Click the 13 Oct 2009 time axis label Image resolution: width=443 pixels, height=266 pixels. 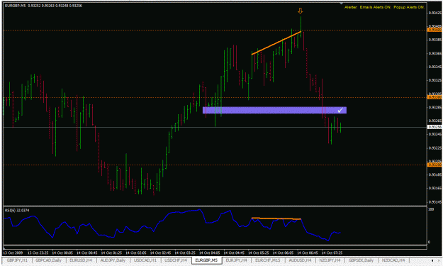click(13, 253)
